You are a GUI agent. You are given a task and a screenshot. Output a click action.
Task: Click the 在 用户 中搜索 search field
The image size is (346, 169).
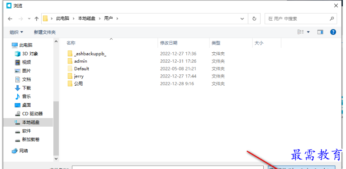[x=301, y=18]
